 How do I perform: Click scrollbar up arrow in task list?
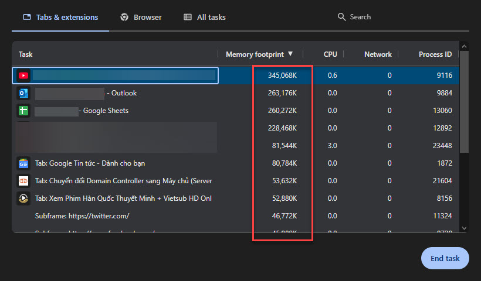point(464,46)
